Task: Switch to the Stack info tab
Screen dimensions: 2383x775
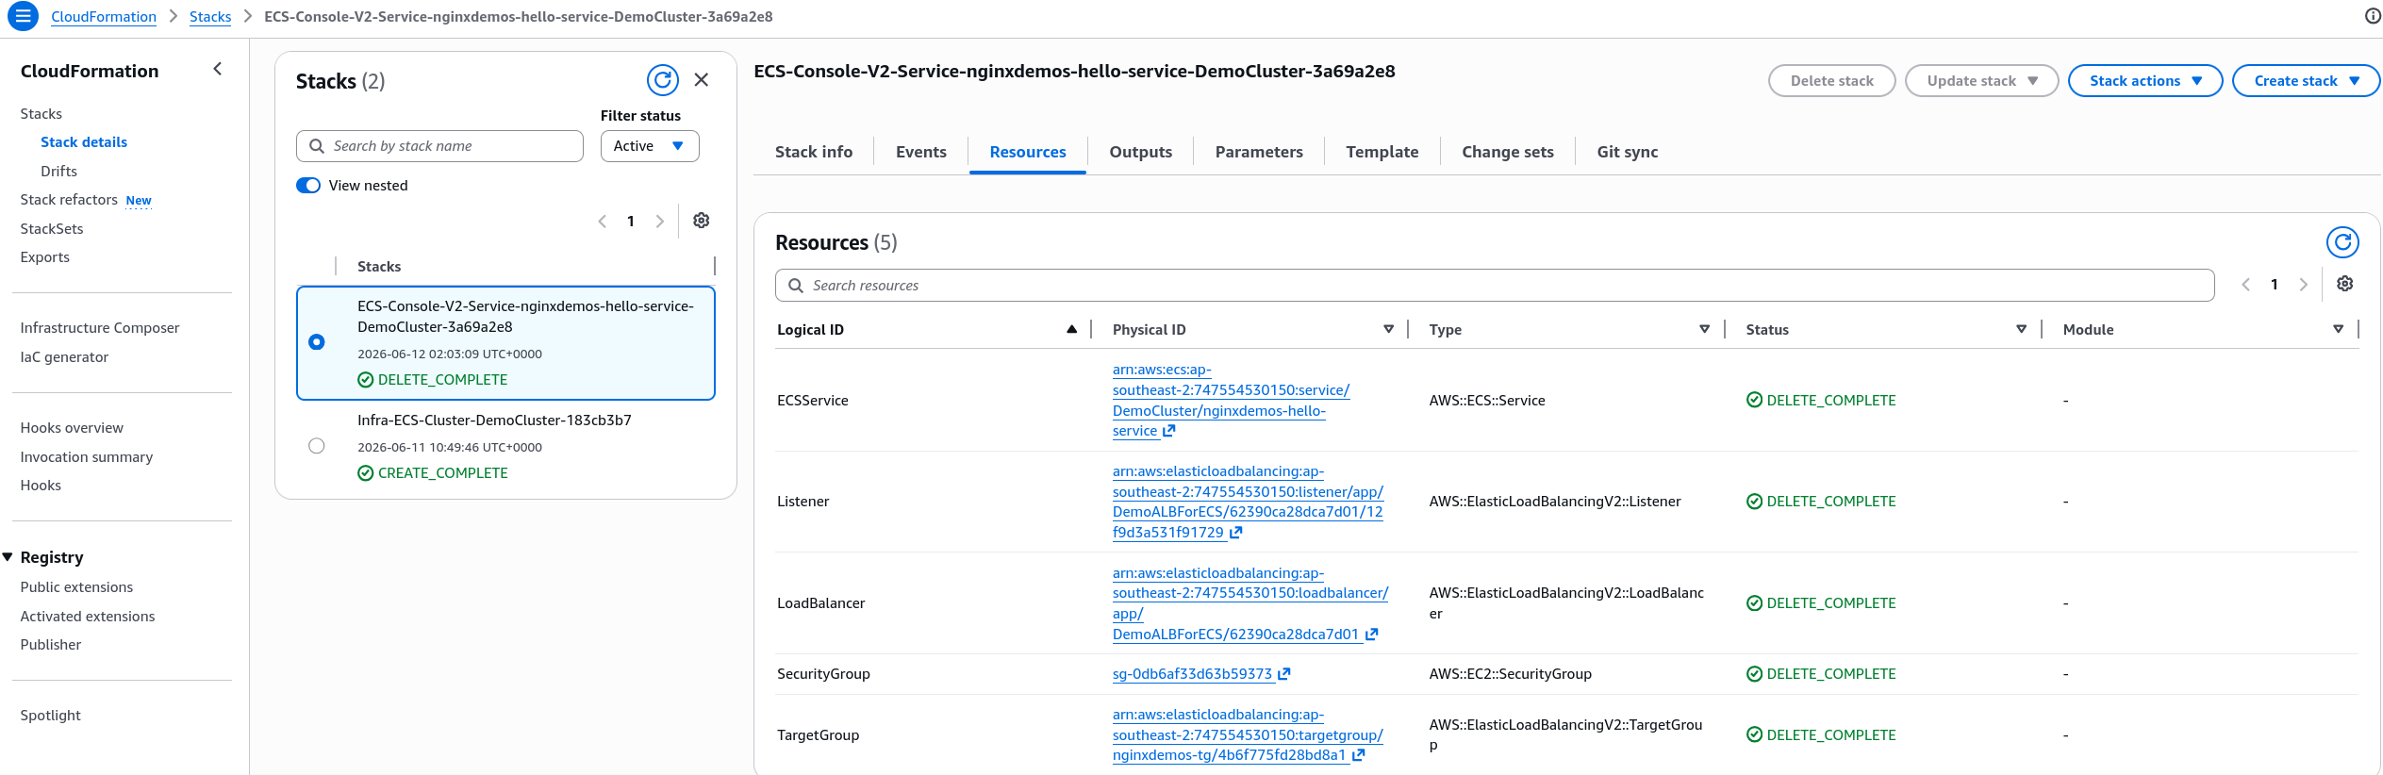Action: (x=814, y=152)
